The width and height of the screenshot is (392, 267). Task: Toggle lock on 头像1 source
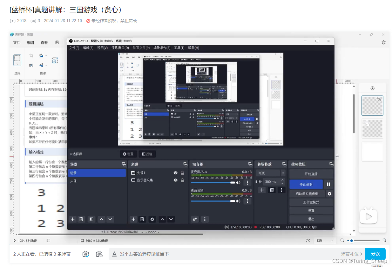tap(182, 173)
